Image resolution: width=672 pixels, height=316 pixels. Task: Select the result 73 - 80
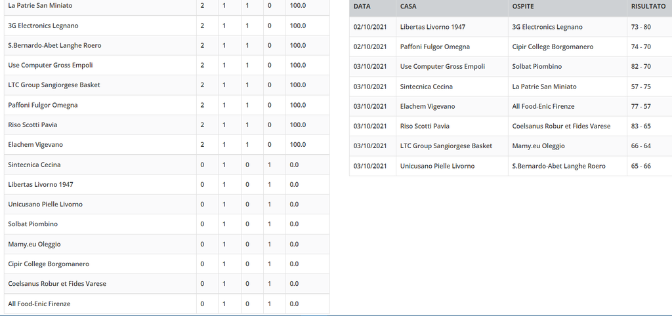(x=640, y=27)
